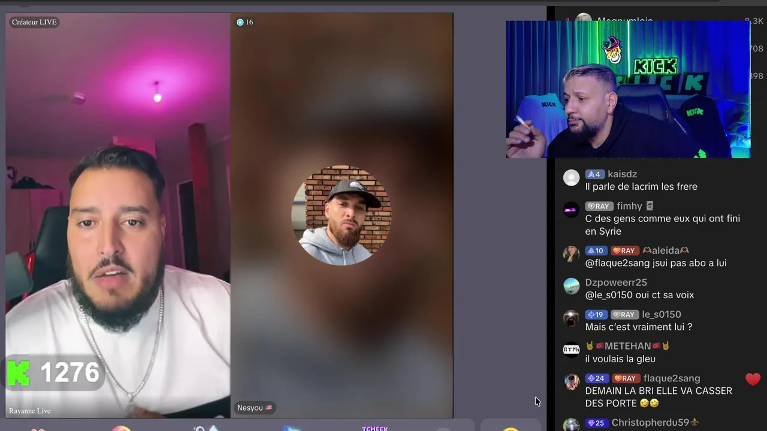Open kaisdz's chat avatar
This screenshot has width=767, height=431.
[x=572, y=177]
